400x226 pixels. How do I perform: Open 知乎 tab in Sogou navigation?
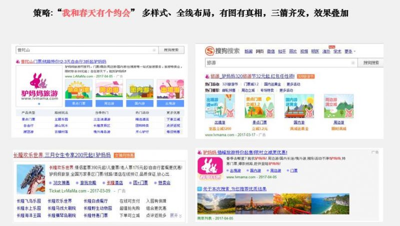click(x=282, y=51)
